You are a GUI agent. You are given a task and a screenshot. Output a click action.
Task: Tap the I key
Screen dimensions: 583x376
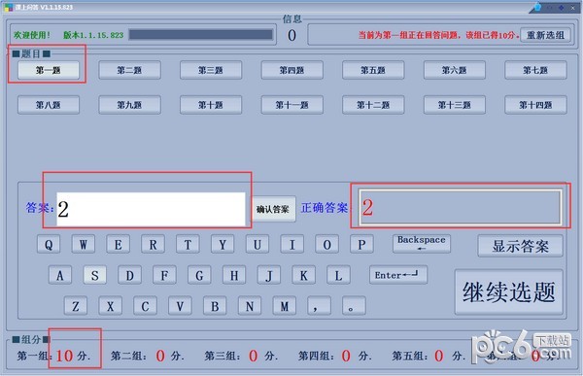(x=291, y=244)
